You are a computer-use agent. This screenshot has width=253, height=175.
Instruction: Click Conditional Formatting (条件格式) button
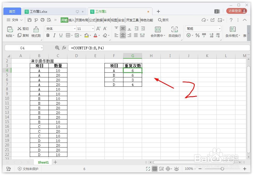(x=233, y=32)
